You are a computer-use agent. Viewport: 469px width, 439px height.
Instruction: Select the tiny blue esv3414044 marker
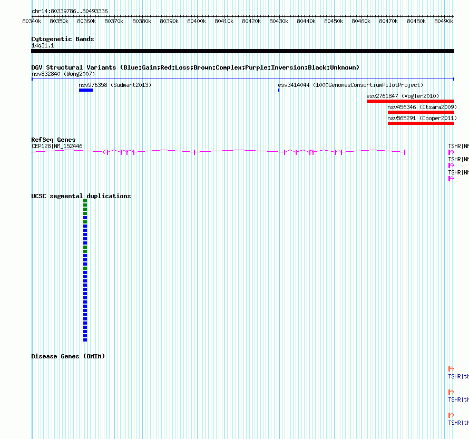point(279,90)
